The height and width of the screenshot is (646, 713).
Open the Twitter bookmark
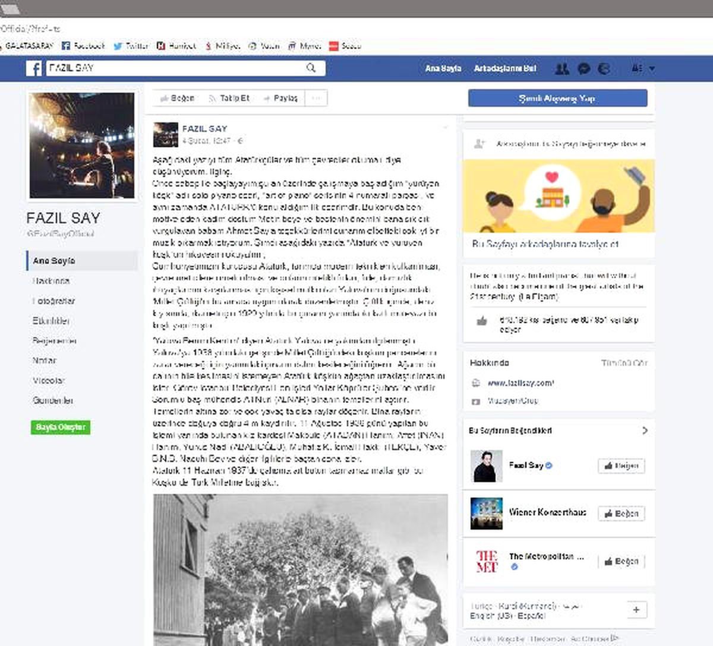pos(131,46)
